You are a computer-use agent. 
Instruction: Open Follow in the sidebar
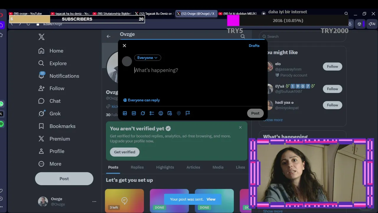pos(51,88)
